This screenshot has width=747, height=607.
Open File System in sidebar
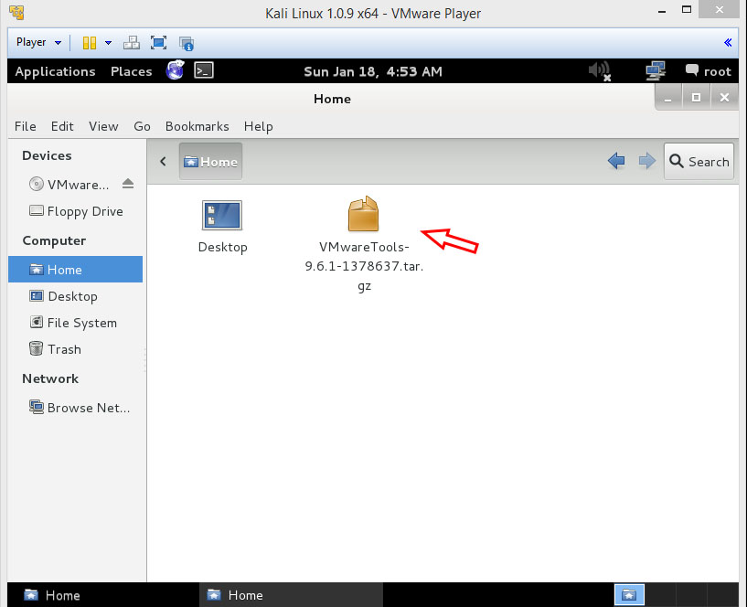click(x=73, y=323)
